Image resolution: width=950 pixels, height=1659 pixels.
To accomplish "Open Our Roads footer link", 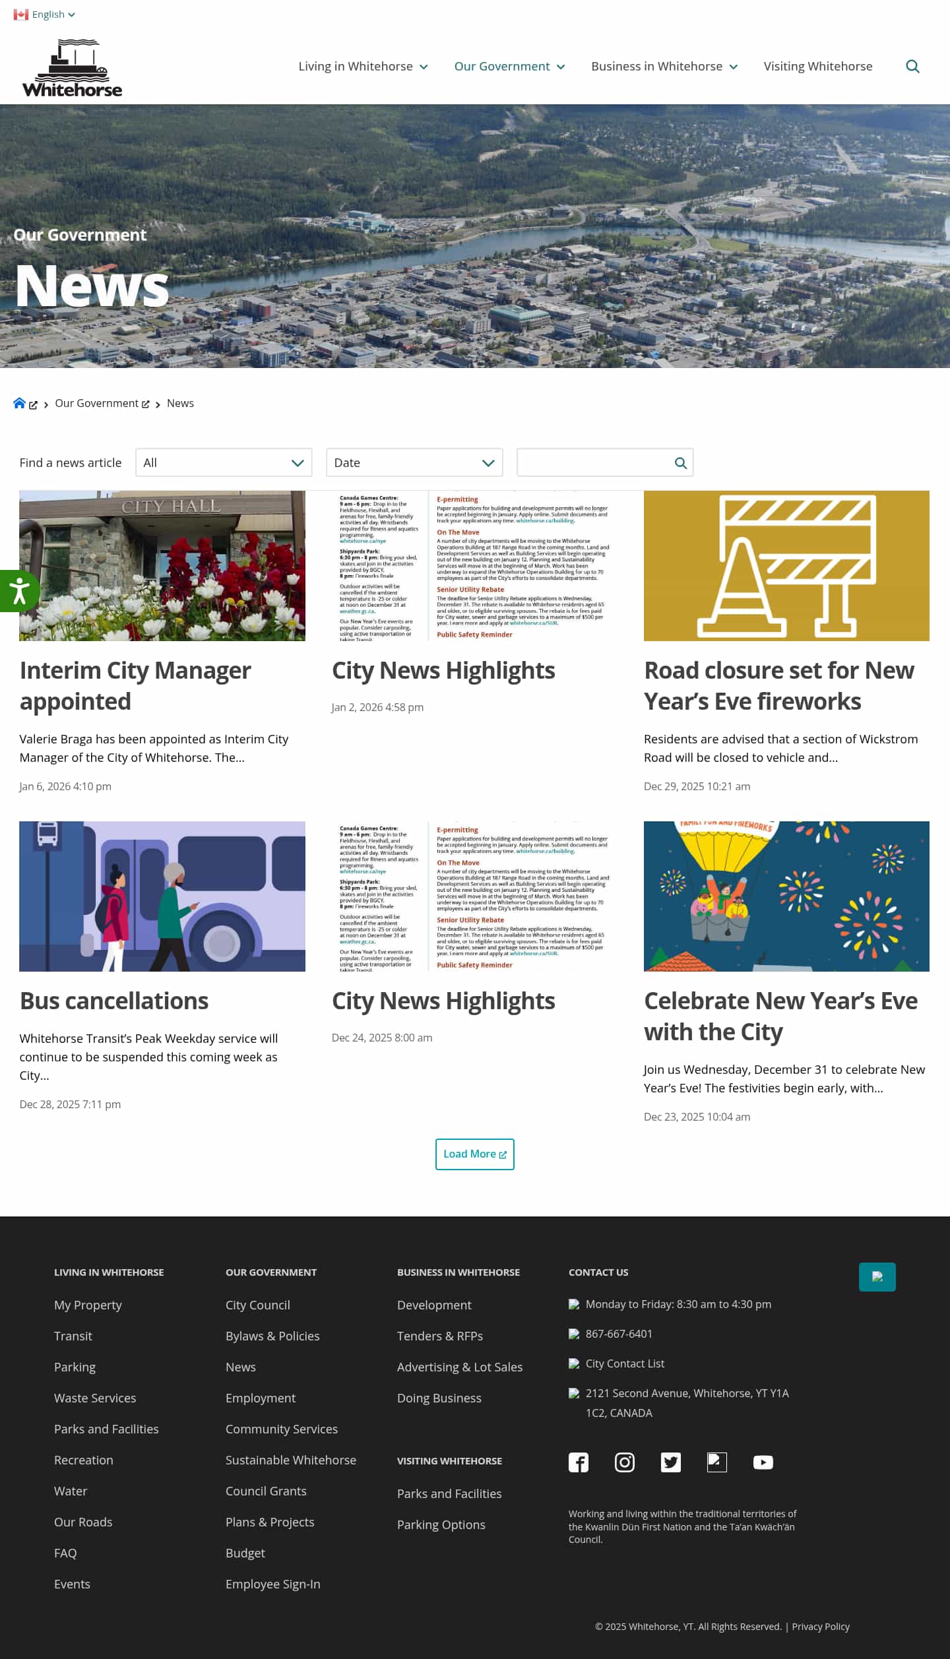I will coord(83,1522).
